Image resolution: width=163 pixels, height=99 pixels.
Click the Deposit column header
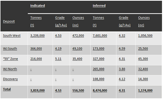point(9,21)
